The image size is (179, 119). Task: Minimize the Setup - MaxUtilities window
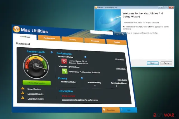(161, 8)
